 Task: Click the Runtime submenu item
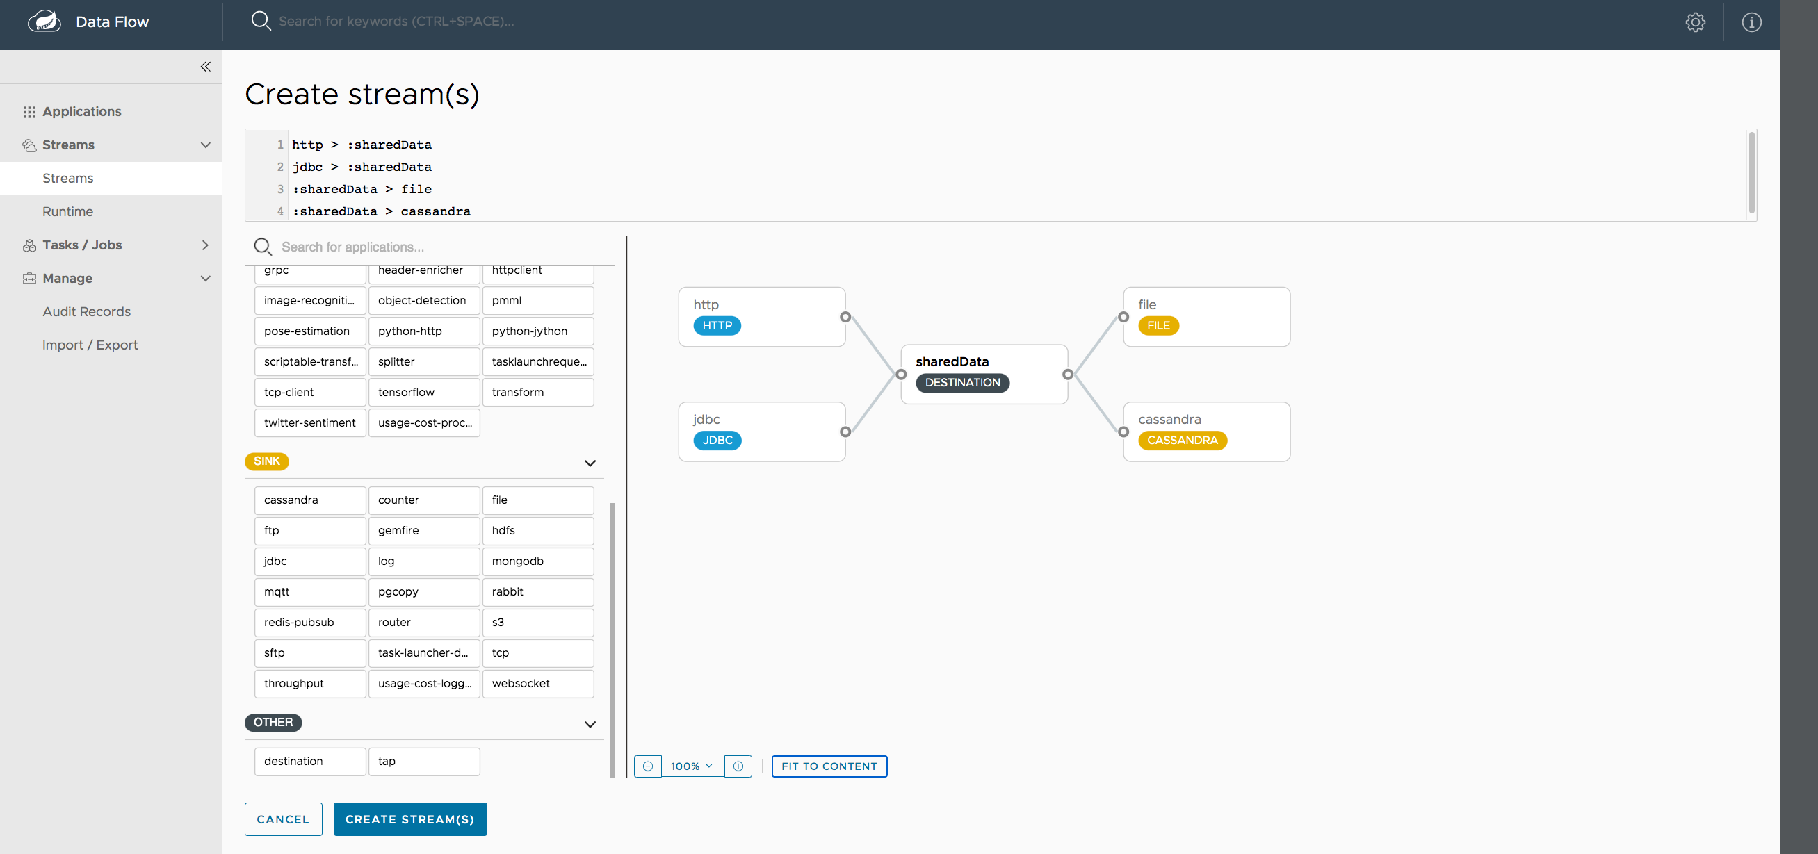click(67, 211)
